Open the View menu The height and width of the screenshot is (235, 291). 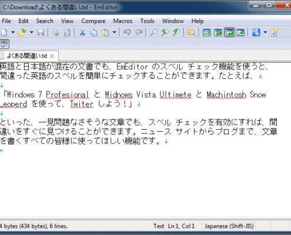click(67, 21)
